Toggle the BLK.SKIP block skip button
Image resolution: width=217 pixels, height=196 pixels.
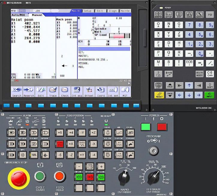click(34, 144)
